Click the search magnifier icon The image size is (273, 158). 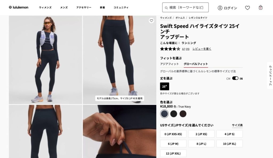pos(166,8)
